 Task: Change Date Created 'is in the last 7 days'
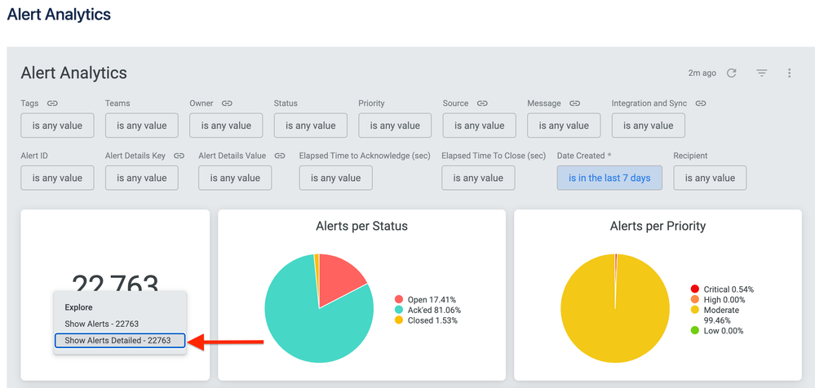tap(609, 178)
